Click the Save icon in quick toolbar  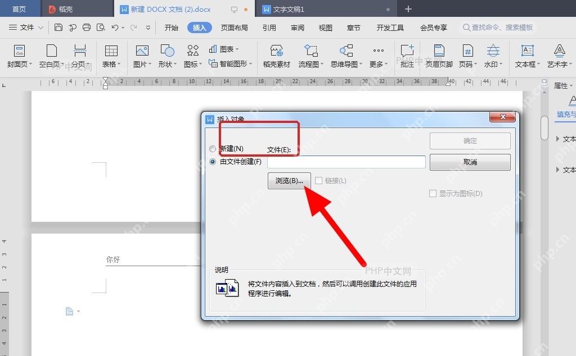coord(58,28)
